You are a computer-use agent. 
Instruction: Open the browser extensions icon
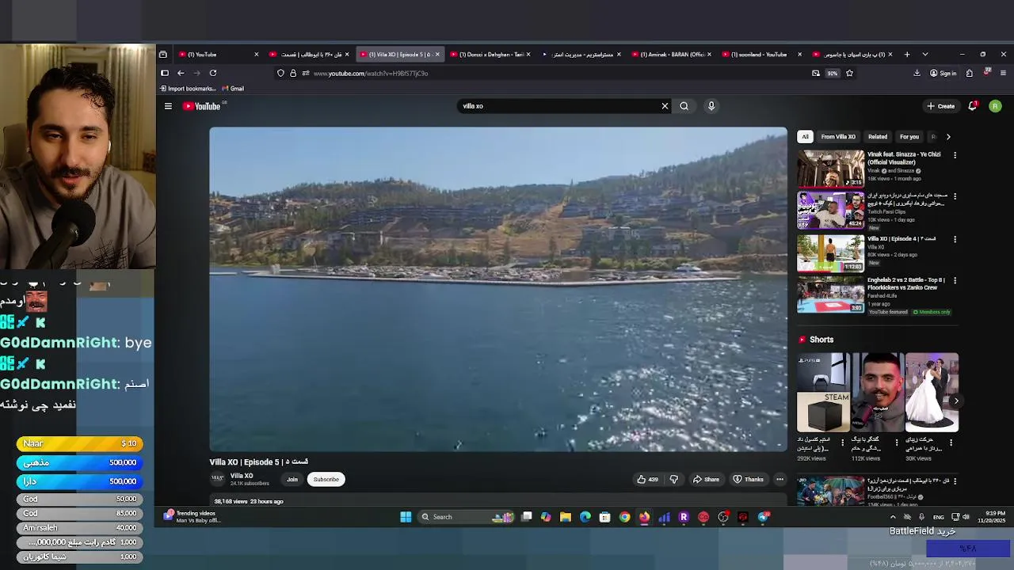(969, 73)
